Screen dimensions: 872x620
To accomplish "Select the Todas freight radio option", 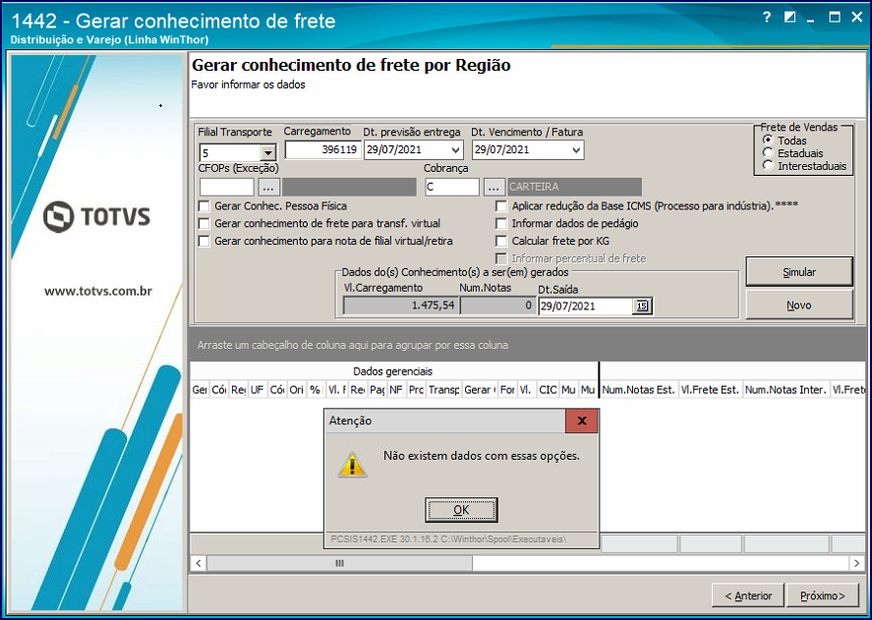I will (768, 141).
